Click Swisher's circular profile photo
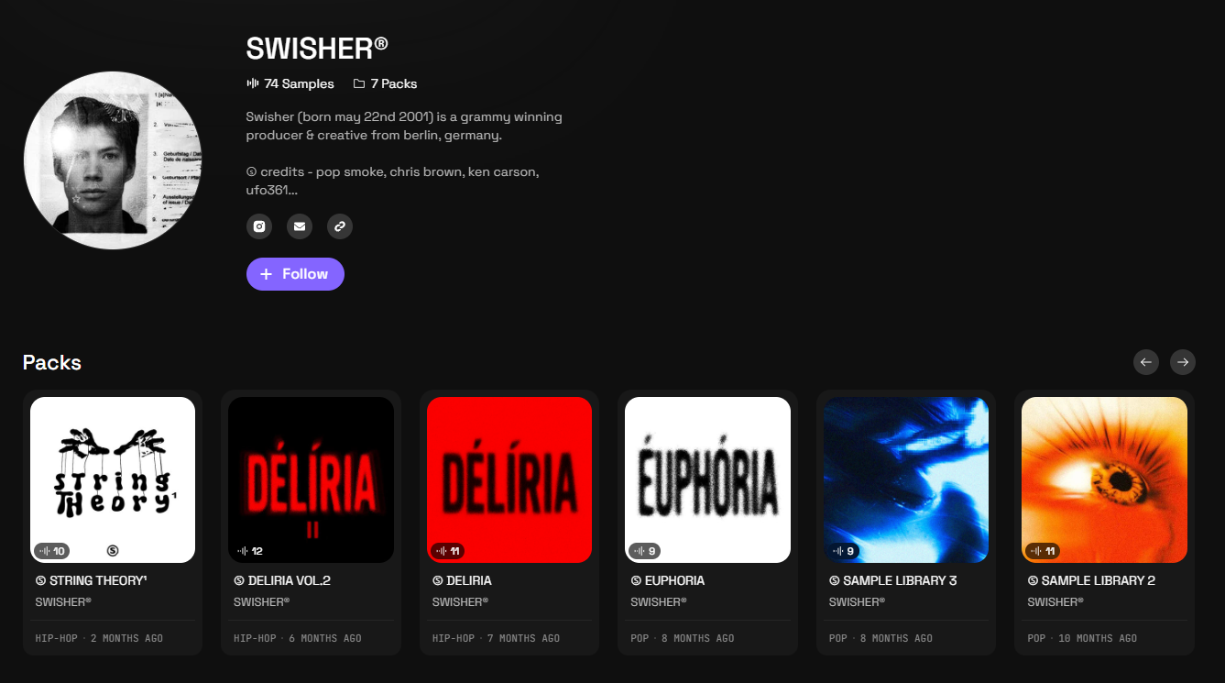The height and width of the screenshot is (683, 1225). click(x=113, y=160)
